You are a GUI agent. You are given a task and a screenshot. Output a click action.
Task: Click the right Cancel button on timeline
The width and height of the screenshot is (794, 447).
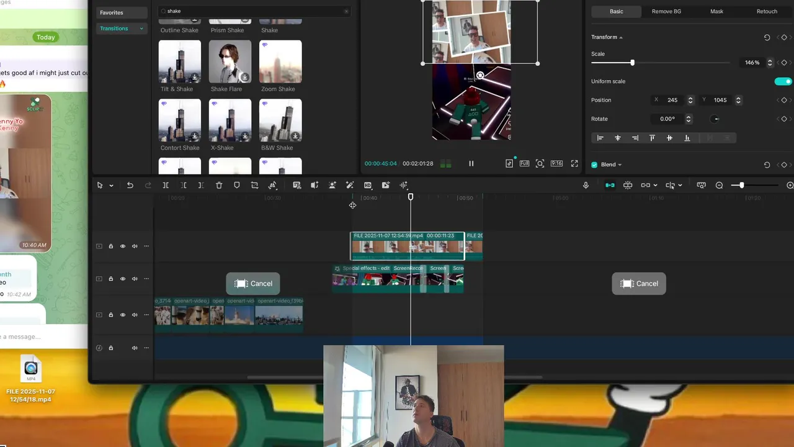click(639, 284)
